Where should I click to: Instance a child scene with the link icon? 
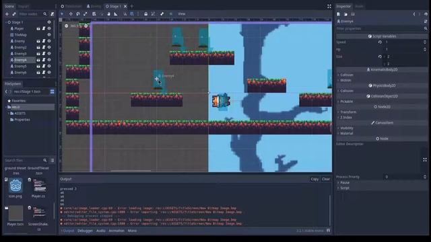[x=14, y=14]
